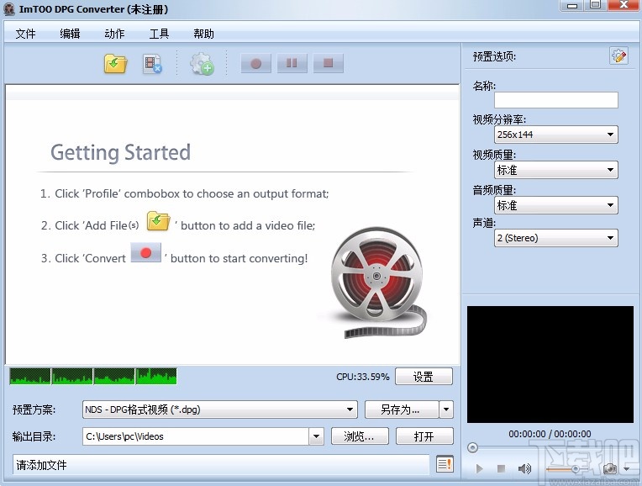Stop conversion with the toolbar stop button
The image size is (642, 486).
(x=328, y=64)
